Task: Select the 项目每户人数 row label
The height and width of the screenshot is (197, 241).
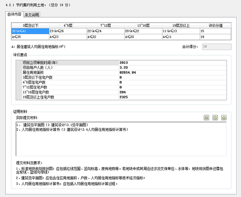Action: click(x=70, y=68)
